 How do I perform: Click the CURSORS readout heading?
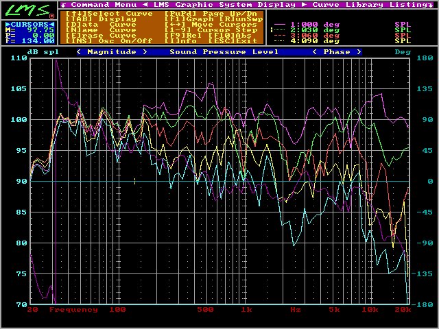point(29,25)
